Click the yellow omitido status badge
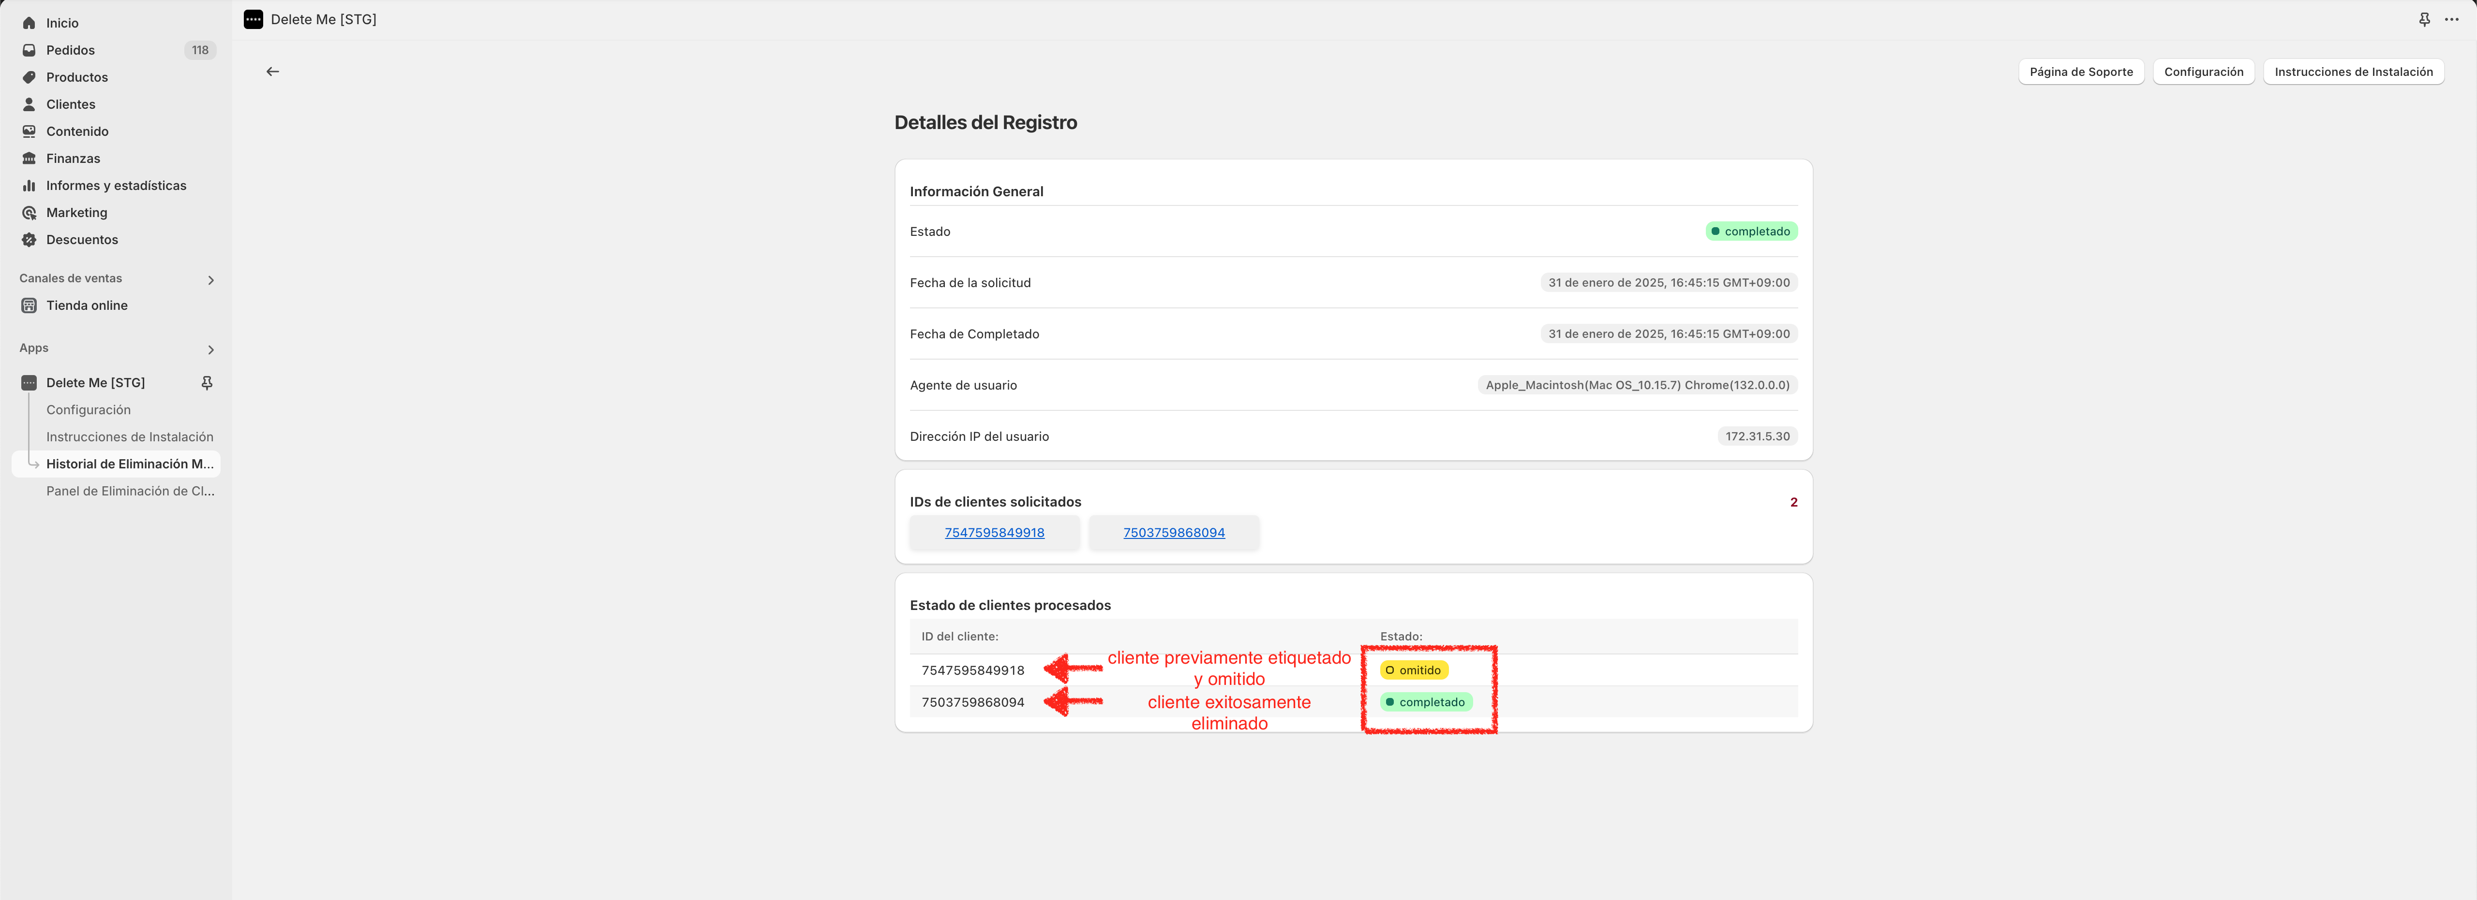Screen dimensions: 2477x900 coord(1414,670)
